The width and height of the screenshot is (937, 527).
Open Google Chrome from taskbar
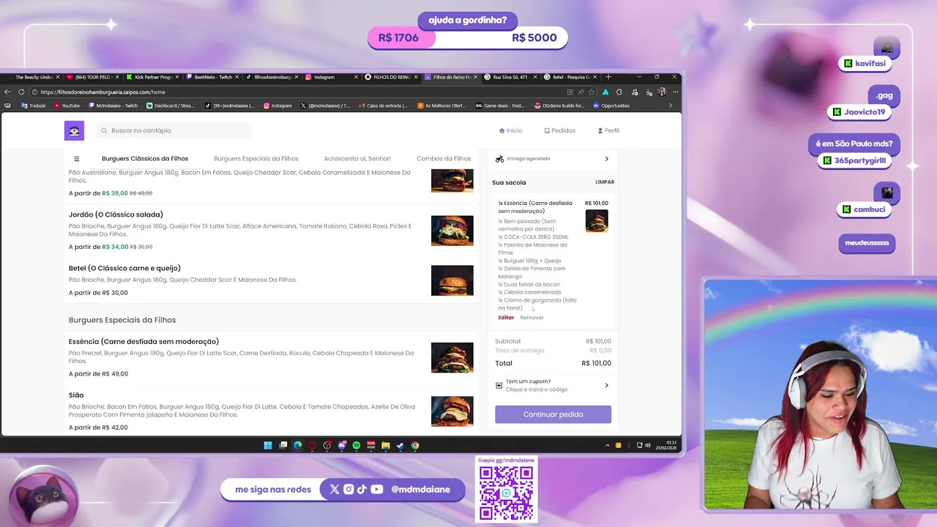(x=415, y=445)
